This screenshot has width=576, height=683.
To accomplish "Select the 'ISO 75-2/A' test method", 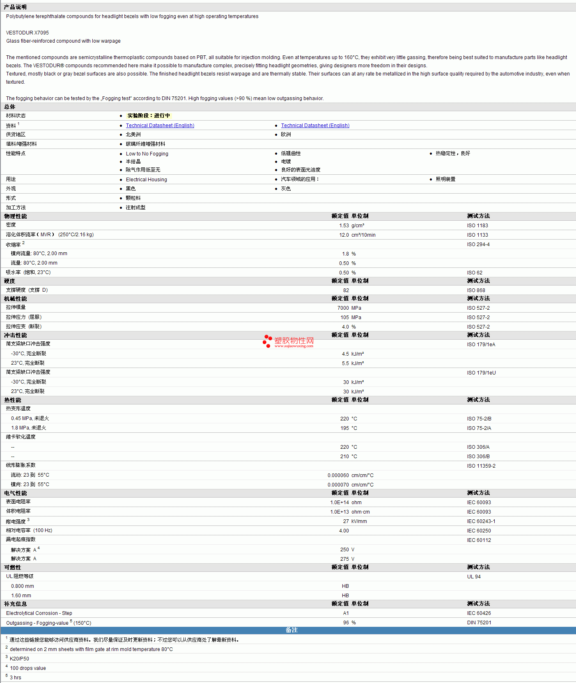I will [x=479, y=428].
